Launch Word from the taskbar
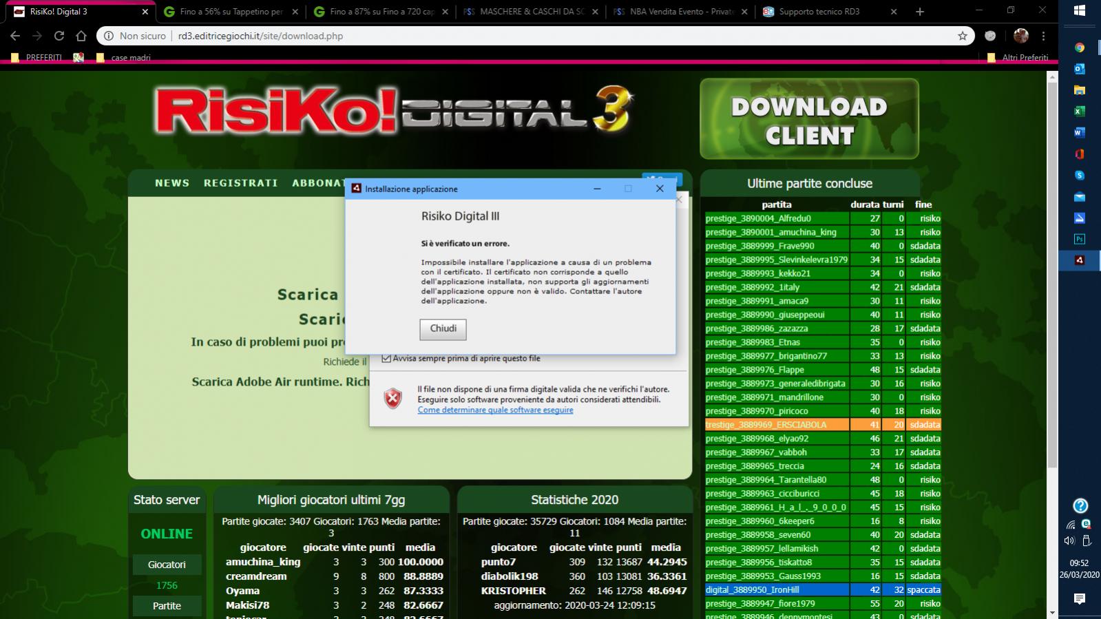Viewport: 1101px width, 619px height. (x=1080, y=132)
